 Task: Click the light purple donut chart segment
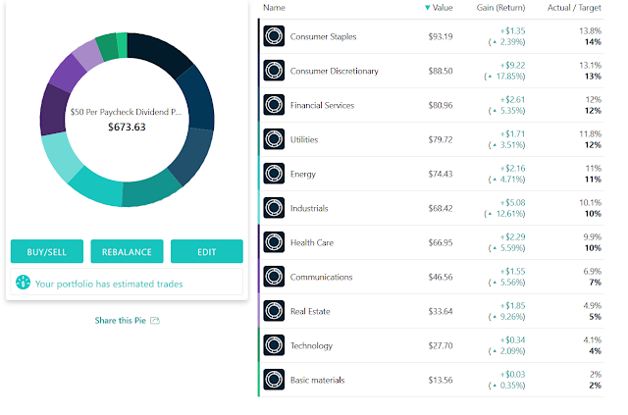tap(89, 56)
